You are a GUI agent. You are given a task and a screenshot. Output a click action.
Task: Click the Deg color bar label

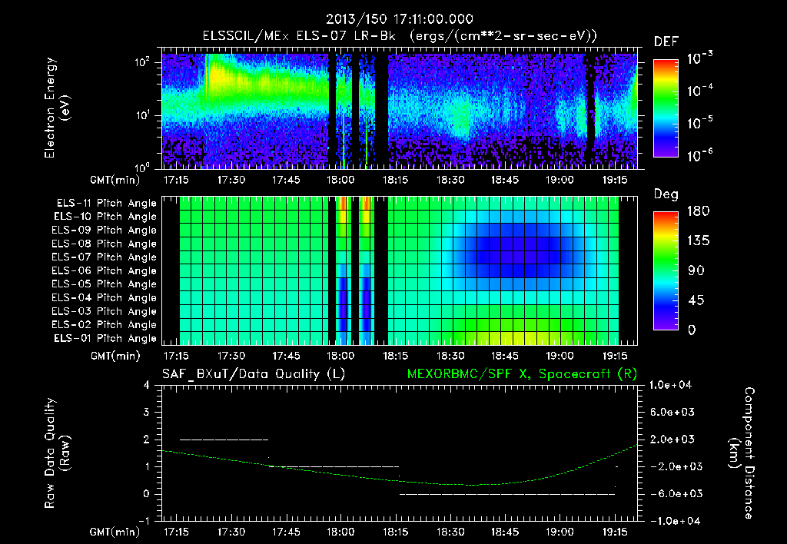tap(666, 194)
